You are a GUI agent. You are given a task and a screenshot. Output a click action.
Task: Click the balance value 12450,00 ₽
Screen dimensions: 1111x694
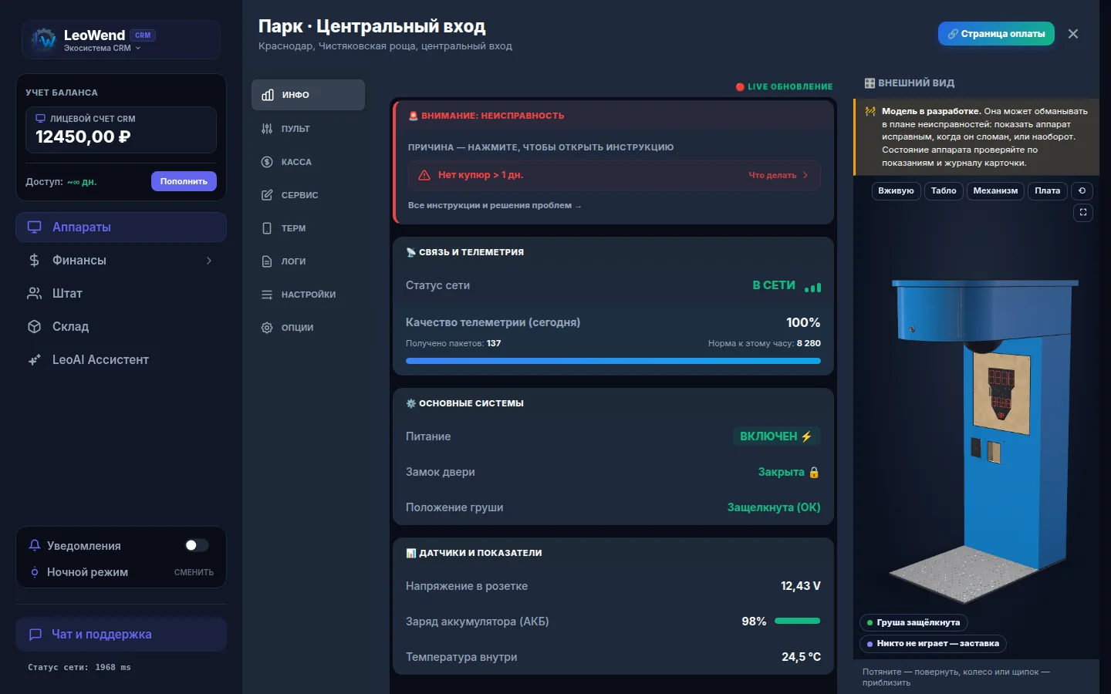pos(83,136)
